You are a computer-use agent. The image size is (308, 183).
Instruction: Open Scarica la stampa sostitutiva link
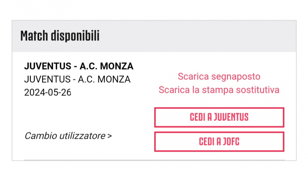[x=219, y=90]
